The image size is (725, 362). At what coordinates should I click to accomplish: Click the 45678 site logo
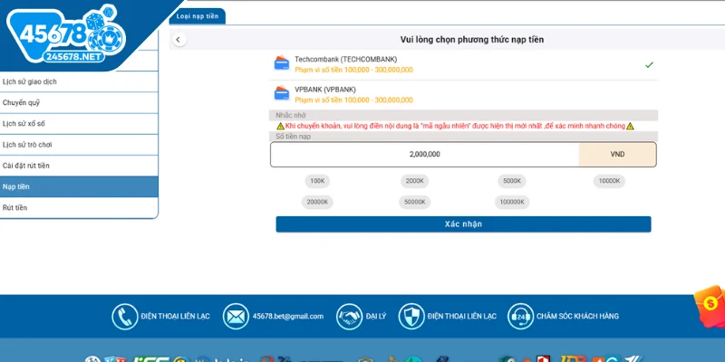point(66,35)
